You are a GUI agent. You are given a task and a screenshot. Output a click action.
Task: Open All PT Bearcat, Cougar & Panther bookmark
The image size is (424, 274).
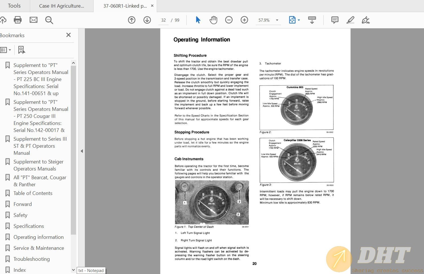tap(40, 181)
